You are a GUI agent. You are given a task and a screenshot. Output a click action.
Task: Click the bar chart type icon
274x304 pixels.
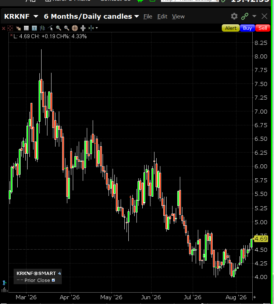coord(42,28)
